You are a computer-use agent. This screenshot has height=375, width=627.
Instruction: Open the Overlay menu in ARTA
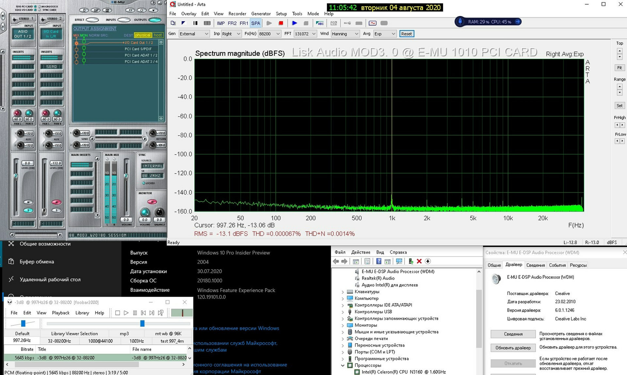point(189,14)
